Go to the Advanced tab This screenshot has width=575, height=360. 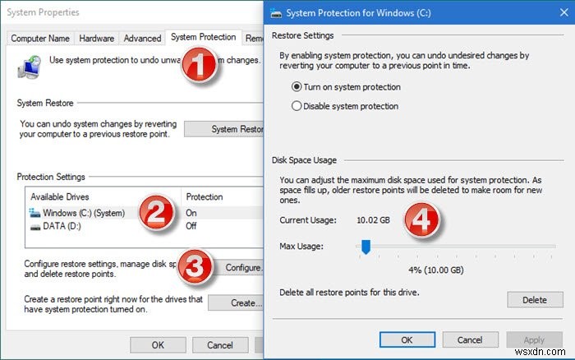(x=142, y=39)
